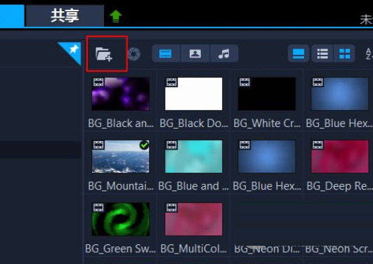Pick the BG_Deep Re... red background clip

340,157
